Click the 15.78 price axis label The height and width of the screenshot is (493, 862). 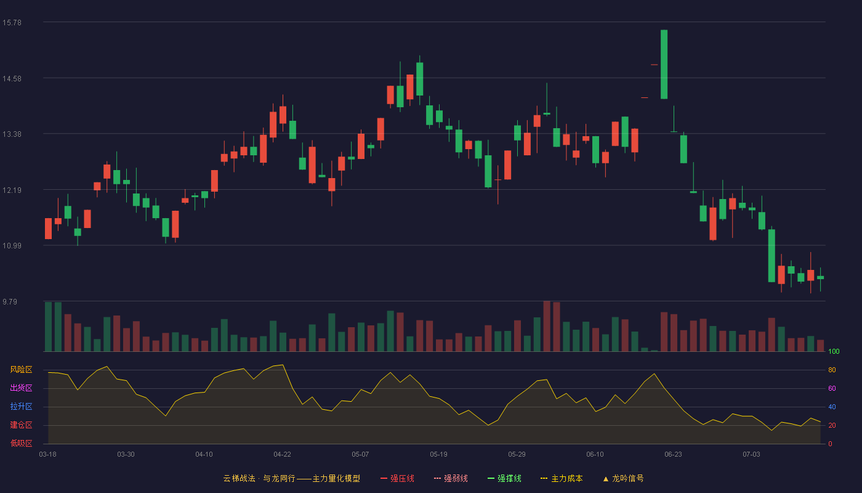tap(12, 22)
